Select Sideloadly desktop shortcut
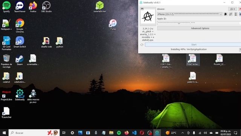 coord(20,95)
